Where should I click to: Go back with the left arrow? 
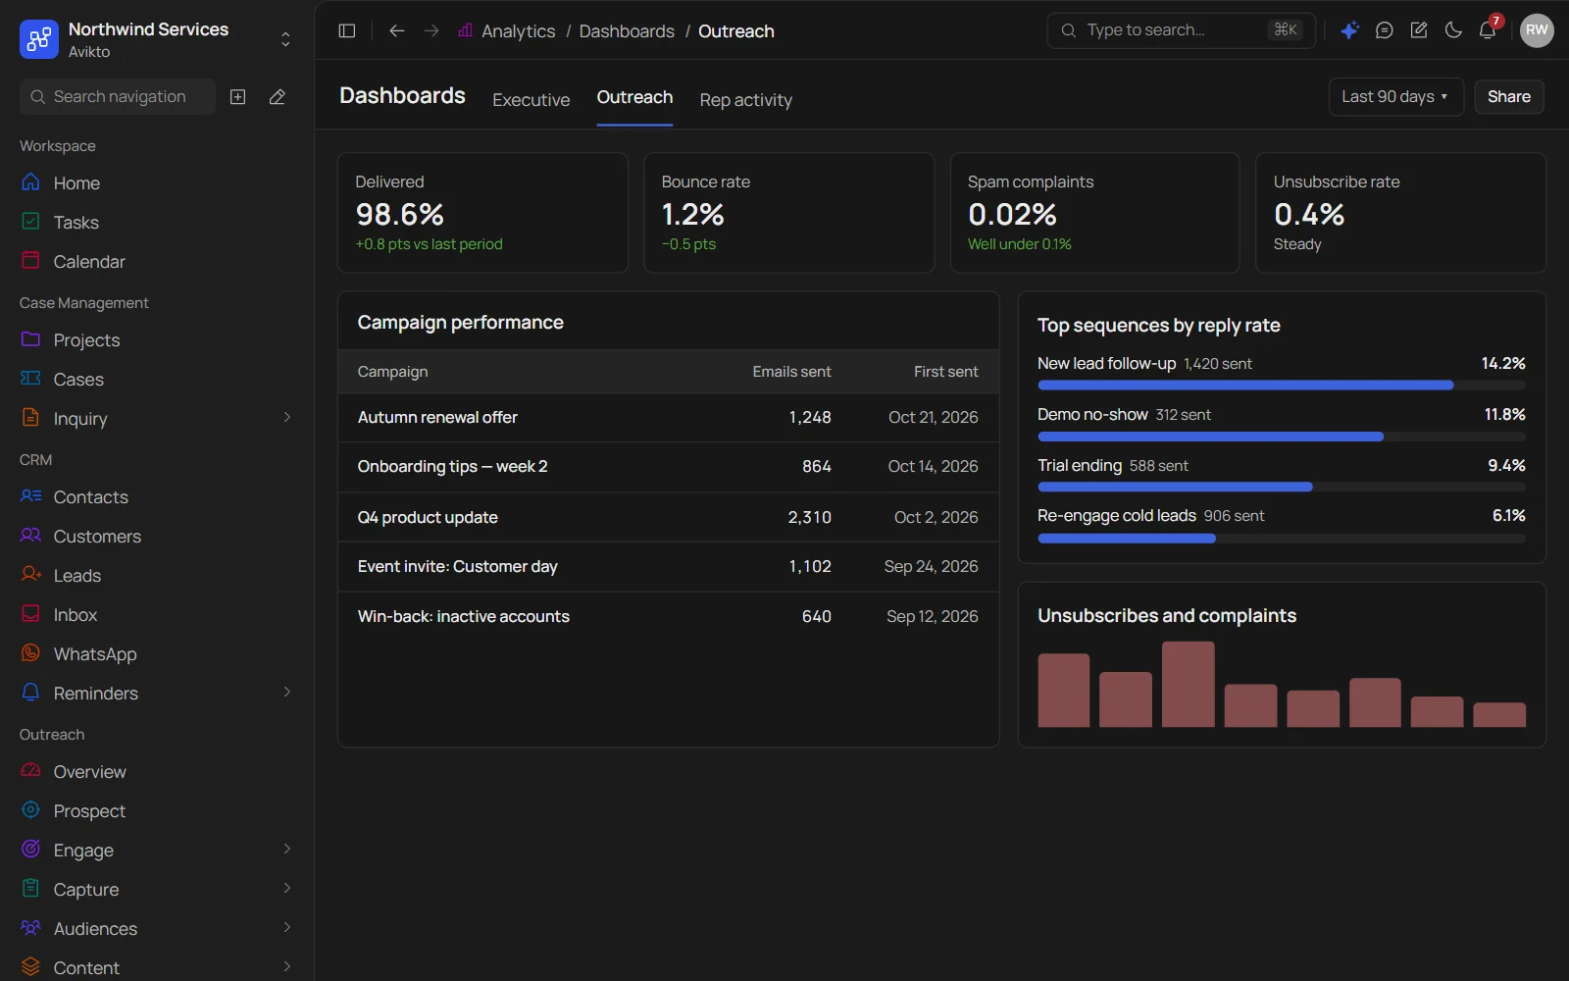(396, 30)
